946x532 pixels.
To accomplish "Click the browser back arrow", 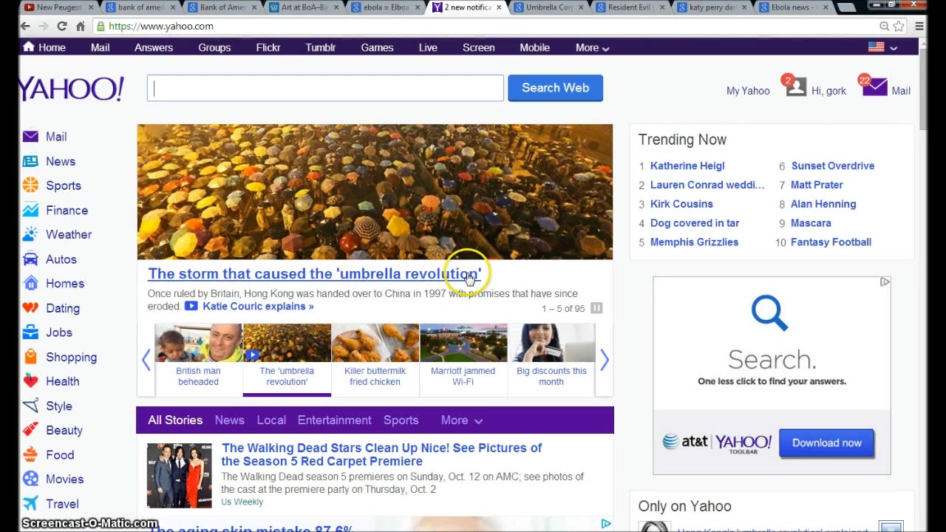I will tap(25, 26).
